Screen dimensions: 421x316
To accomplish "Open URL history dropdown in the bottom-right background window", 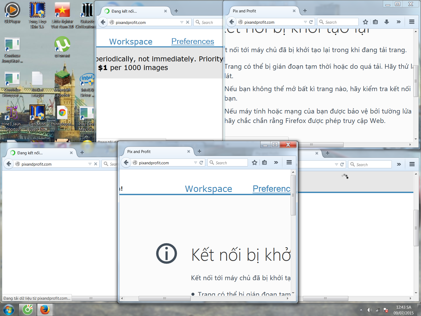I will [x=336, y=164].
